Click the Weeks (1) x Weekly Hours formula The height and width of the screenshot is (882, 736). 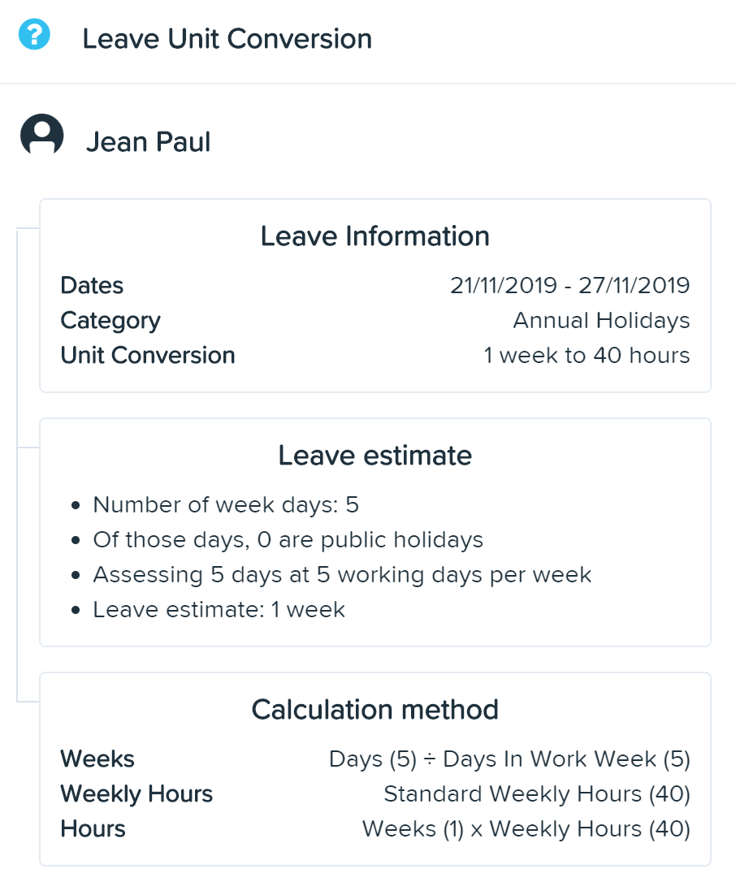coord(526,829)
